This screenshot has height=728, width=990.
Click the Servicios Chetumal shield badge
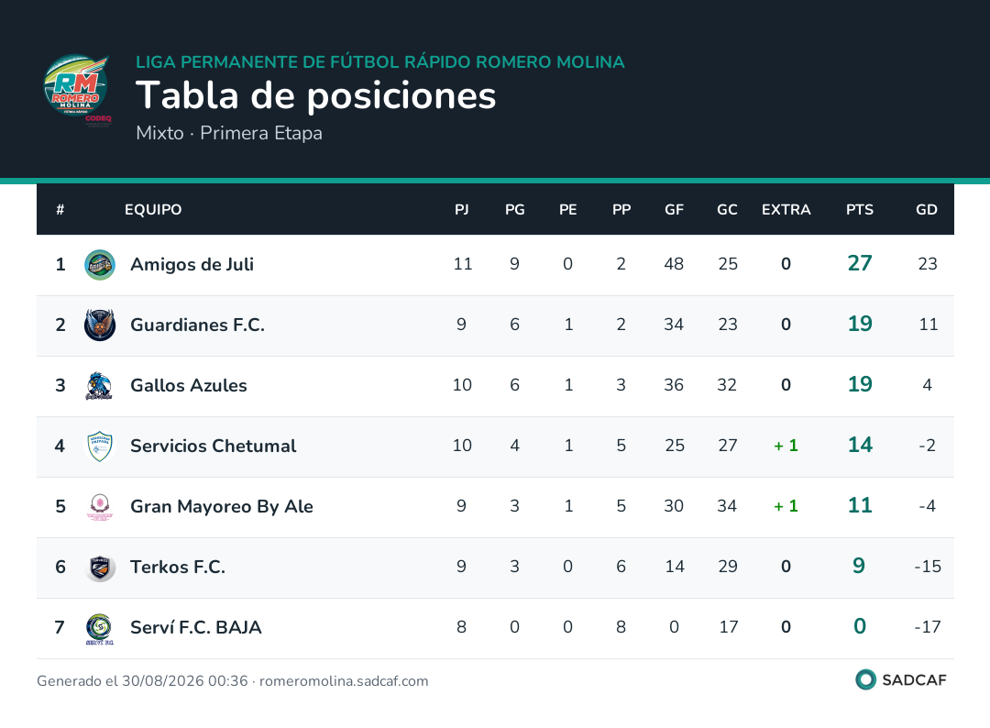coord(100,447)
